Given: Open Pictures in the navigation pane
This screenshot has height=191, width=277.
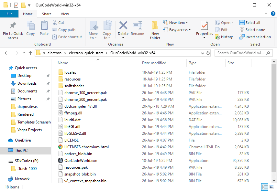Looking at the screenshot, I should click(24, 99).
